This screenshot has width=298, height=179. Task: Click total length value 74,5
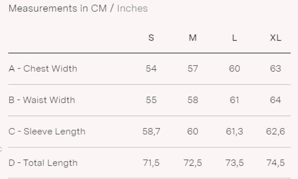point(275,163)
